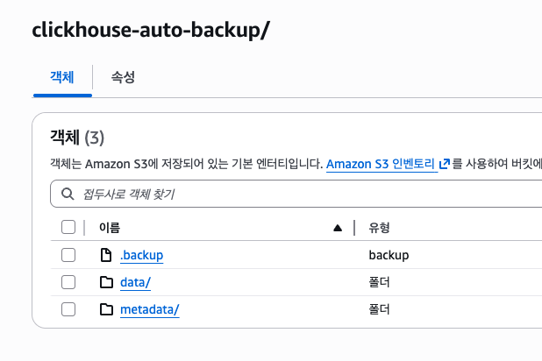Select the .backup object checkbox
This screenshot has height=361, width=542.
click(x=68, y=255)
